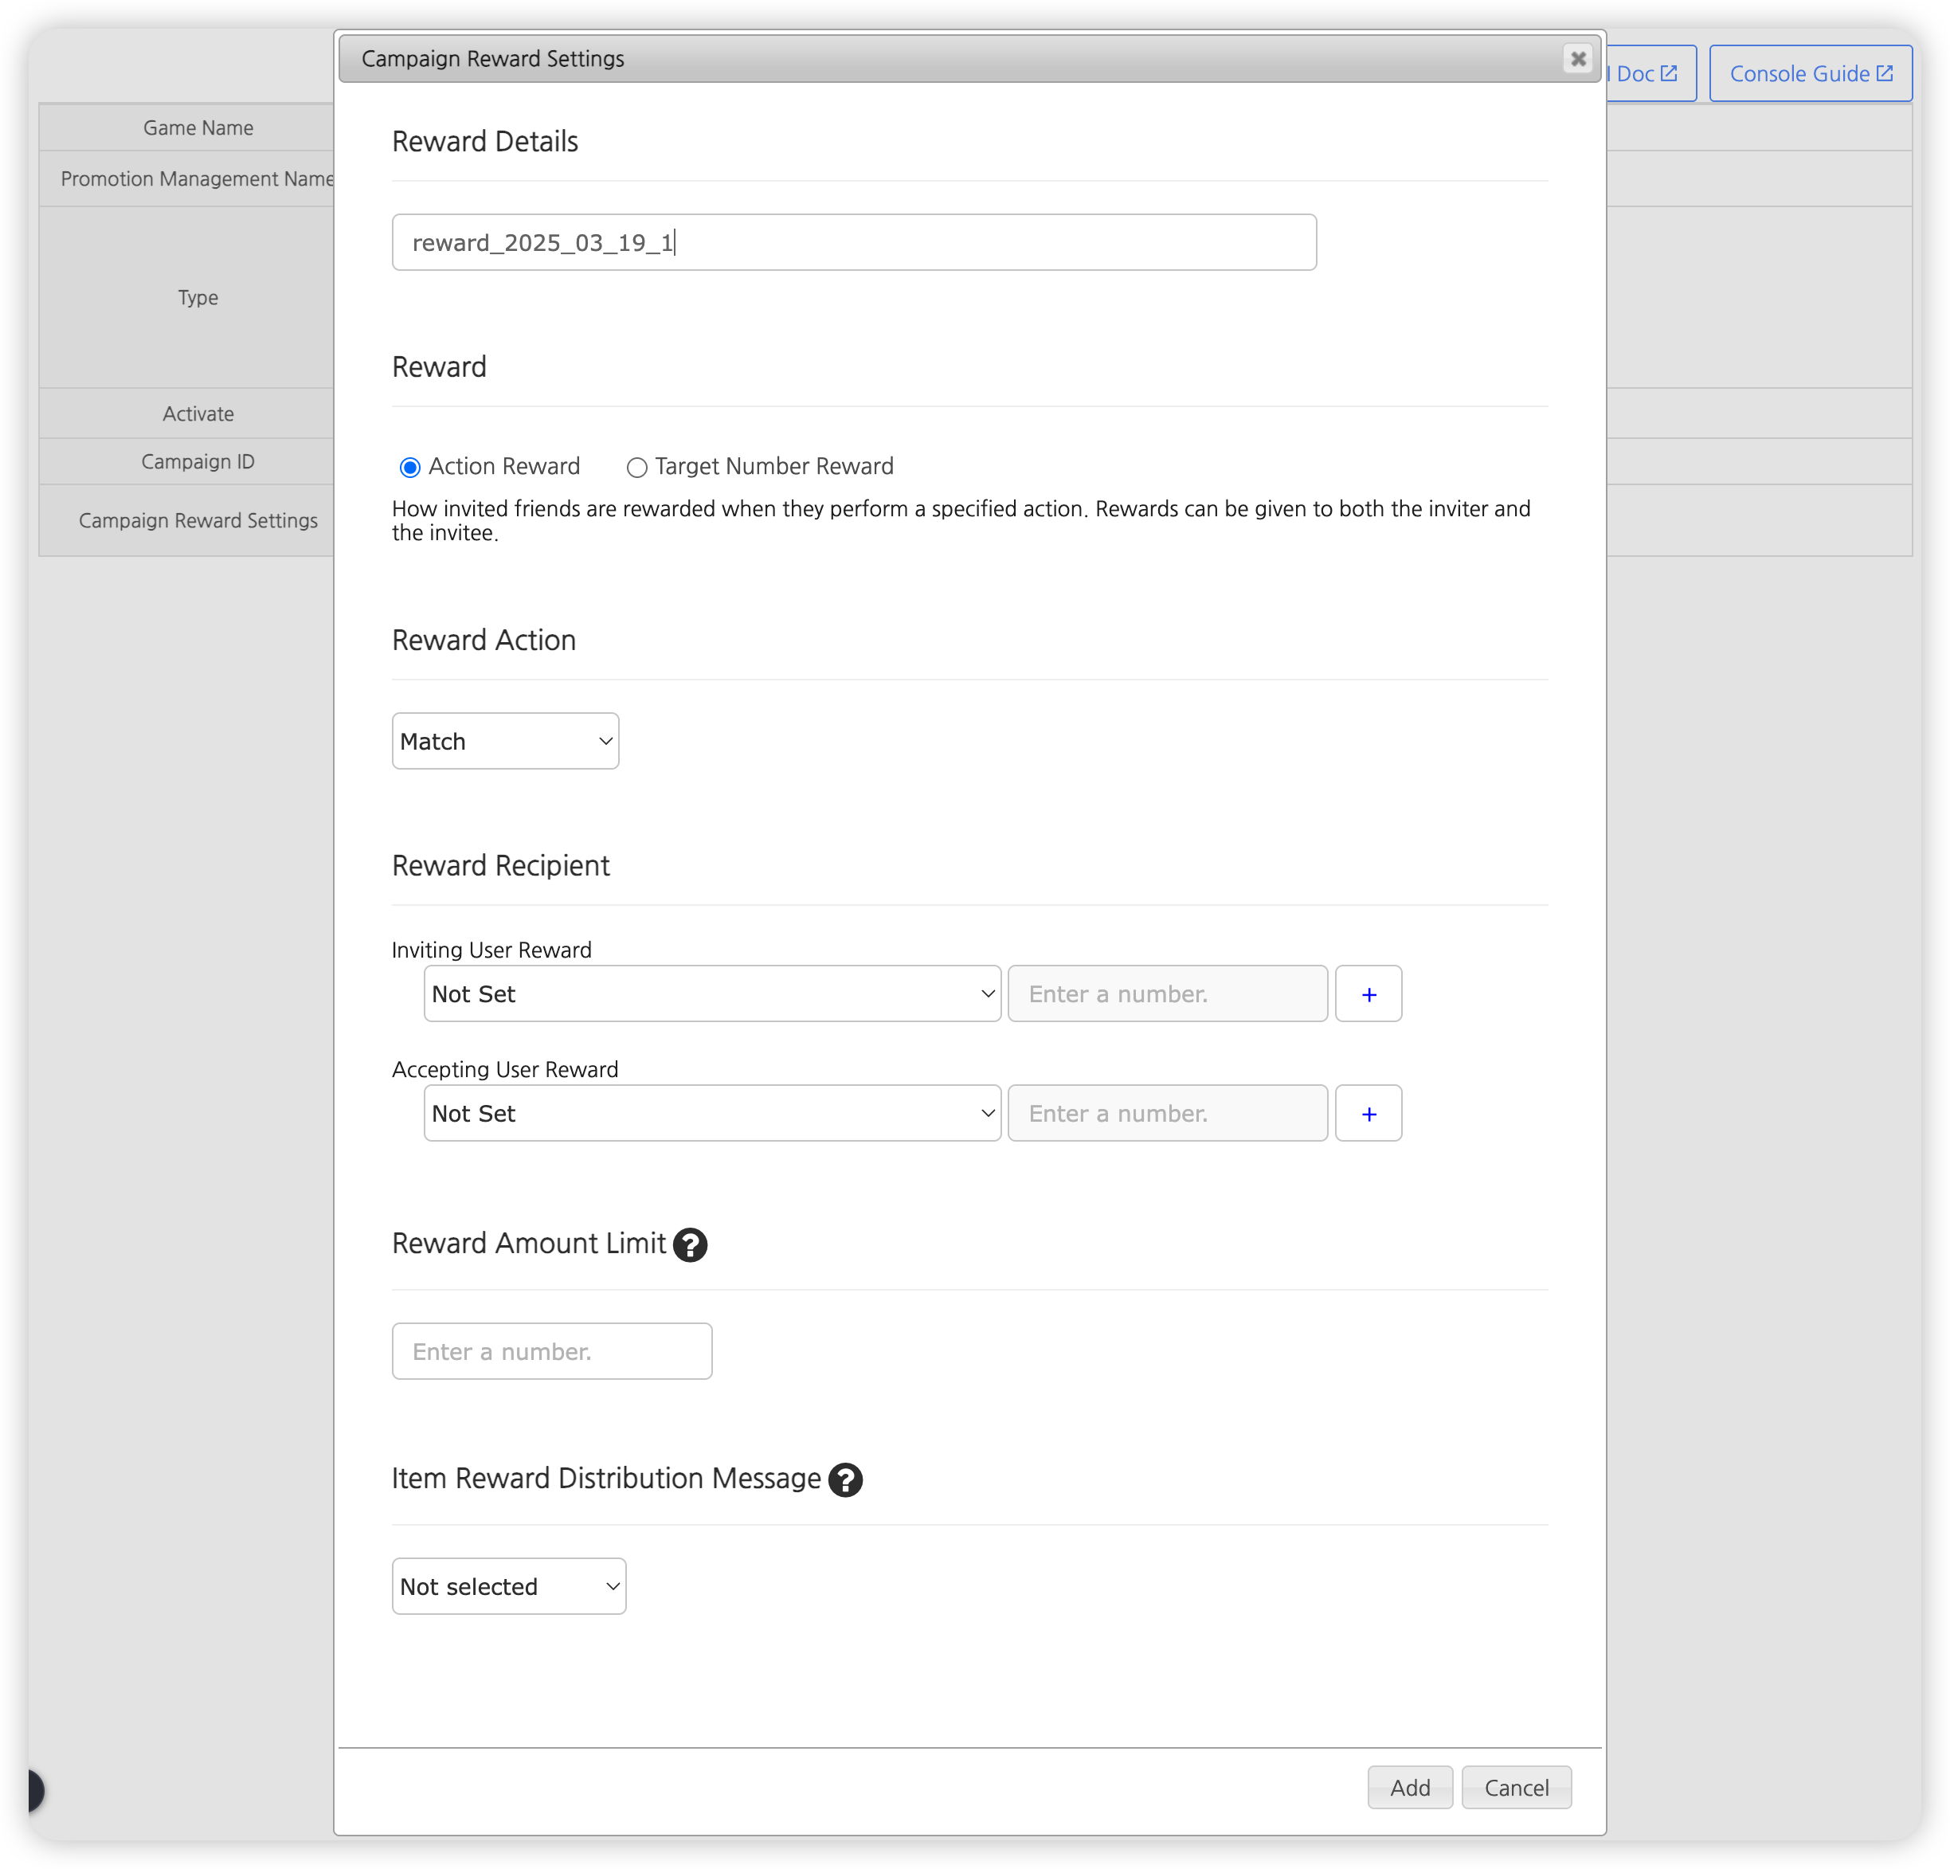1950x1869 pixels.
Task: Click Accepting User Reward number input
Action: click(1167, 1113)
